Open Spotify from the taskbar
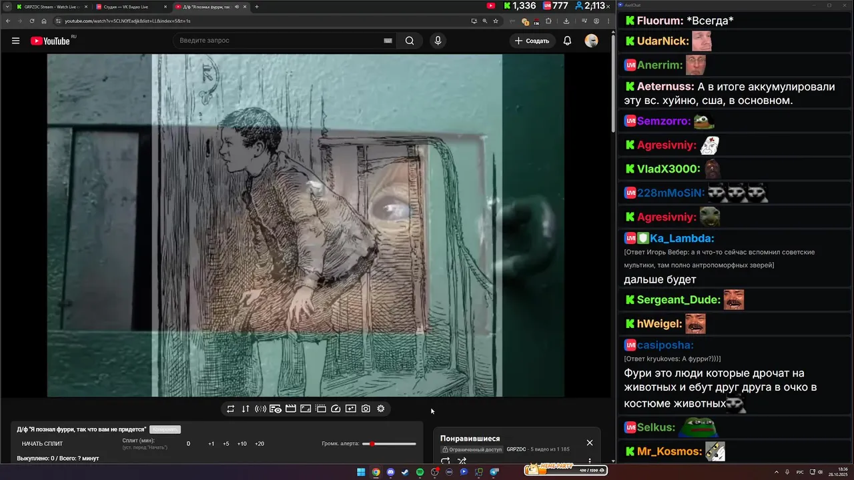 pyautogui.click(x=420, y=472)
